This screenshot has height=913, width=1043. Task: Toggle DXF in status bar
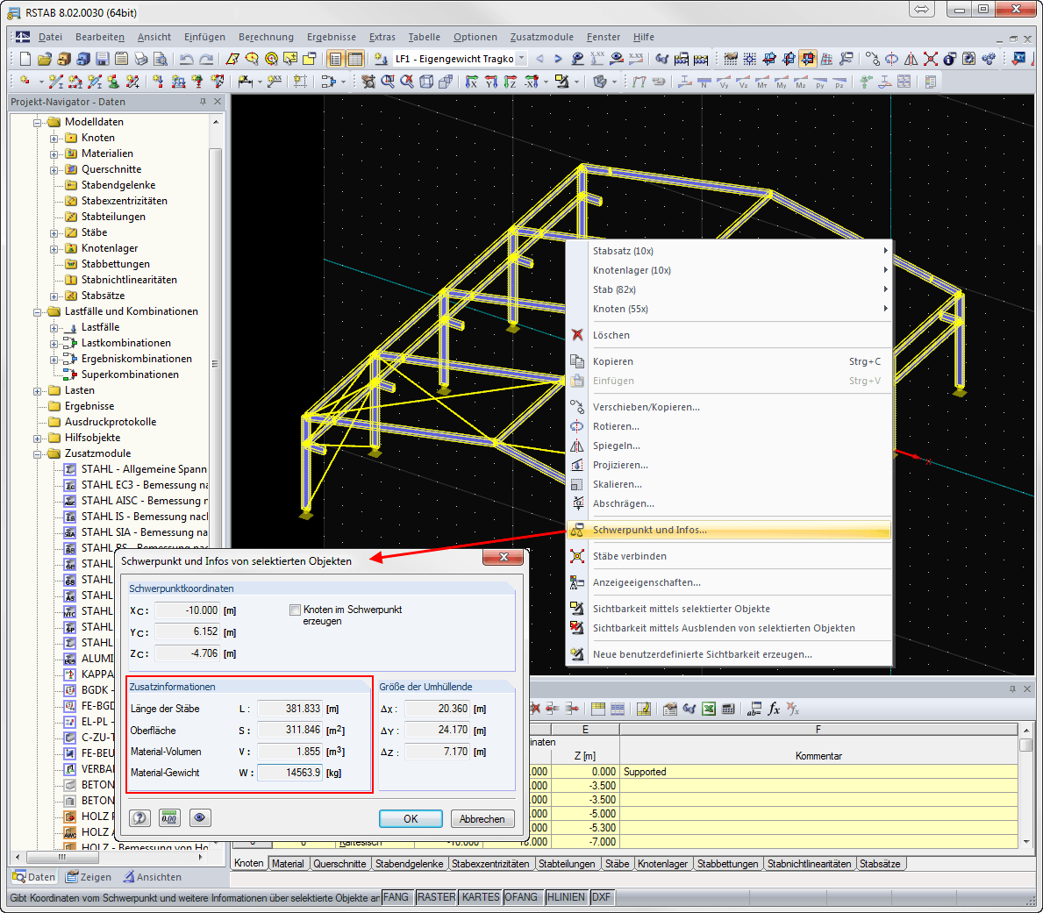pos(601,897)
